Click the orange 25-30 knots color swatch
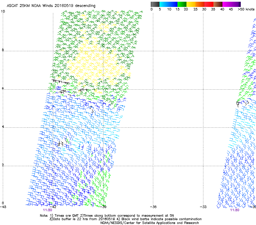Viewport: 256px width, 225px height. point(200,4)
